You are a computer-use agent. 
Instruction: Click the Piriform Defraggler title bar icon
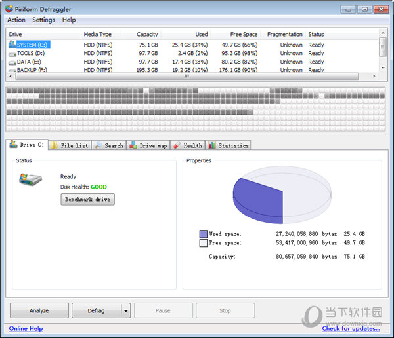click(9, 9)
